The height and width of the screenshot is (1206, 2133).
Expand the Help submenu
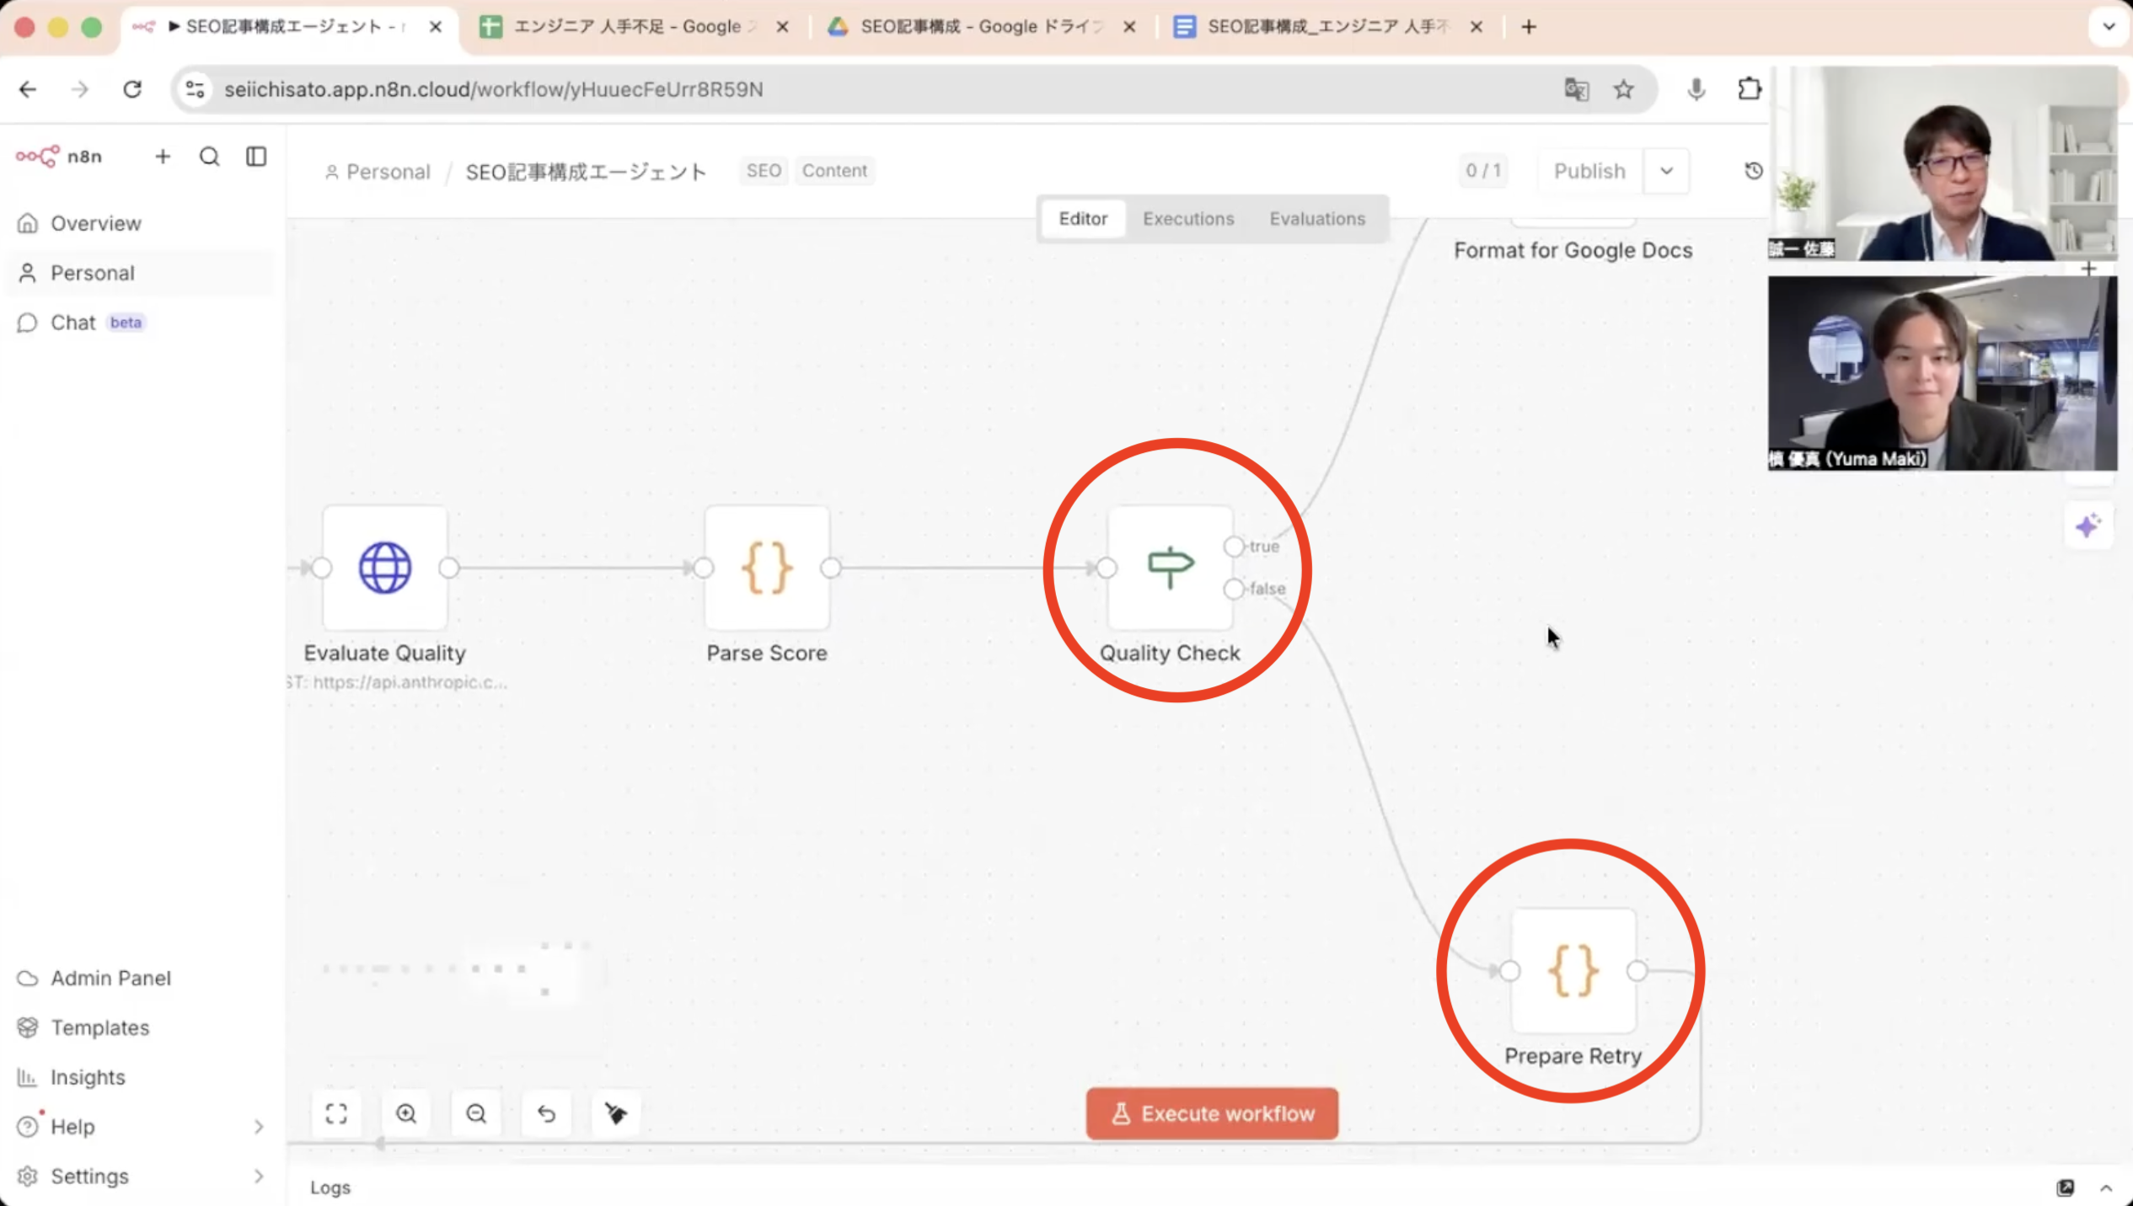259,1127
